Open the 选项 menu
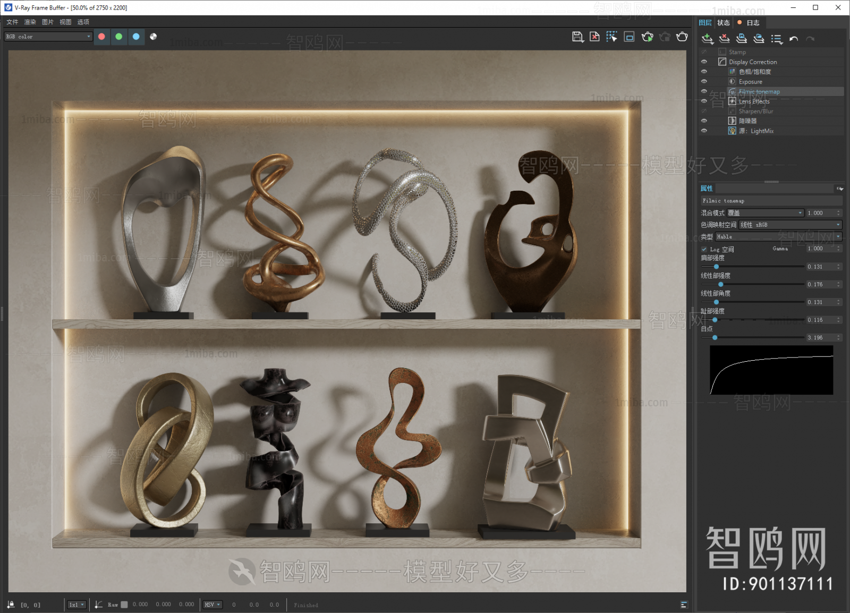 pos(83,22)
